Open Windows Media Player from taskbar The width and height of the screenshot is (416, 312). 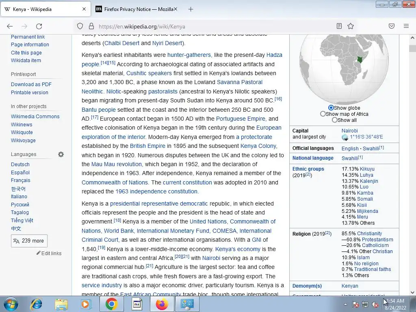click(86, 304)
